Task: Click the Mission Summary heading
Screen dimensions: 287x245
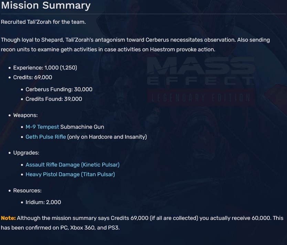Action: coord(46,6)
